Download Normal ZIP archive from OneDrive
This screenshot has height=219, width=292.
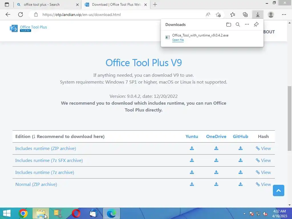pyautogui.click(x=216, y=184)
